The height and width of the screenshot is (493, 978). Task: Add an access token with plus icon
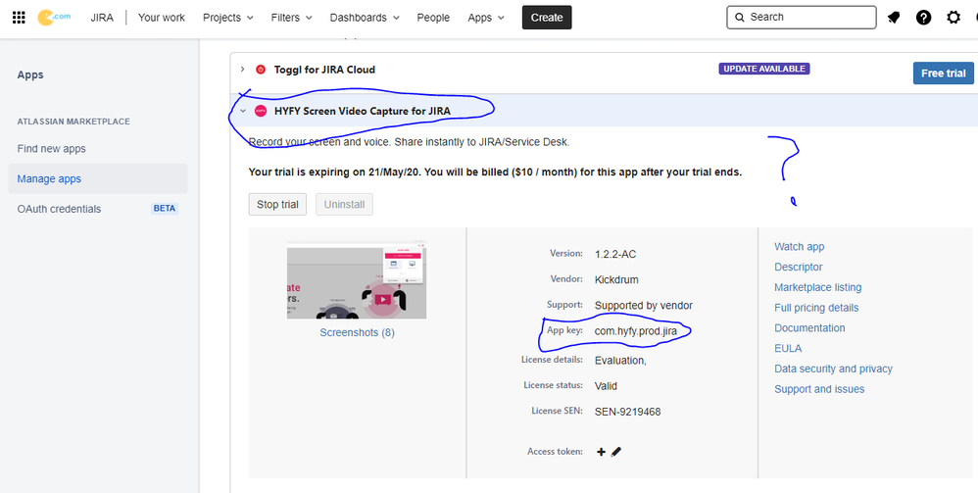click(602, 451)
